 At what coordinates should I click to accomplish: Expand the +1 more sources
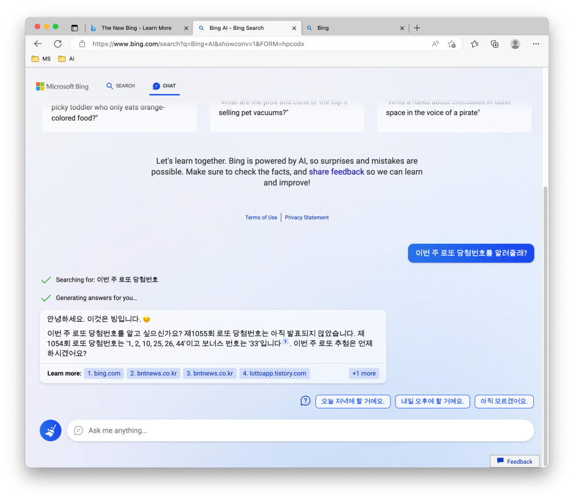[x=364, y=373]
